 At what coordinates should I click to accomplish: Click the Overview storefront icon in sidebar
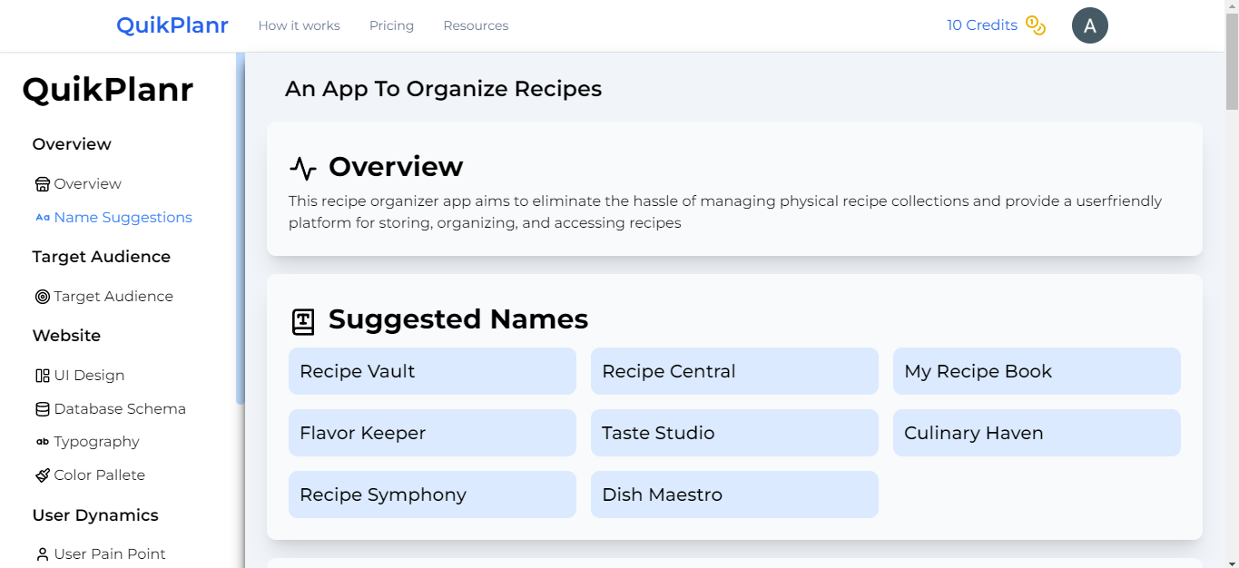tap(43, 184)
